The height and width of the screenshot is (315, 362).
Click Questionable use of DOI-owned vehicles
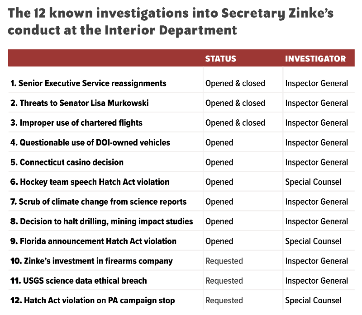pyautogui.click(x=90, y=142)
